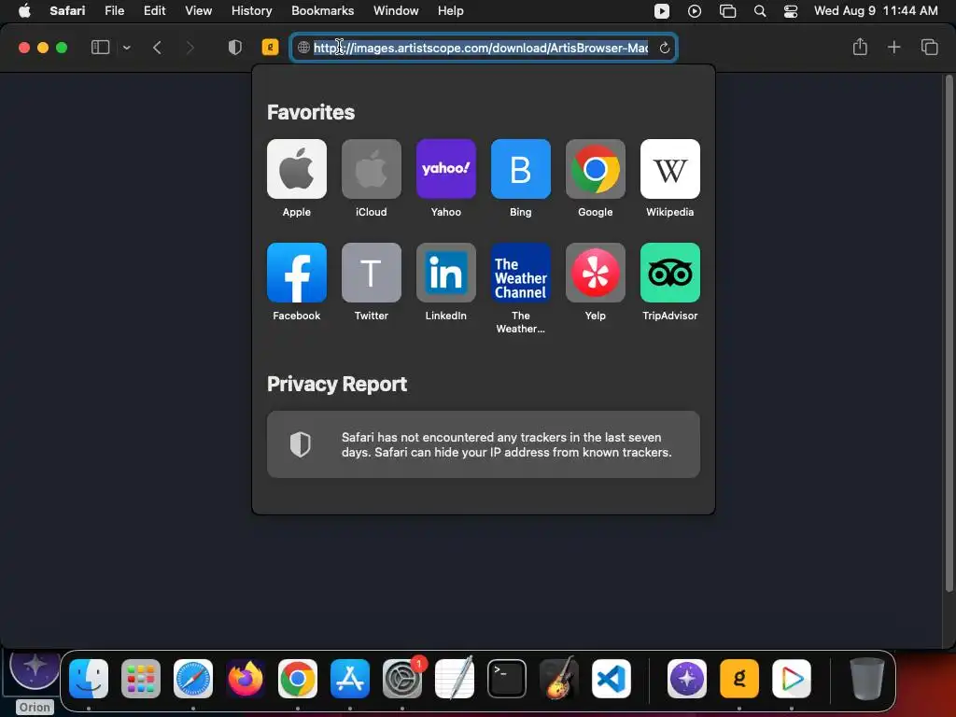Open Firefox from the Dock
The height and width of the screenshot is (717, 956).
coord(246,678)
